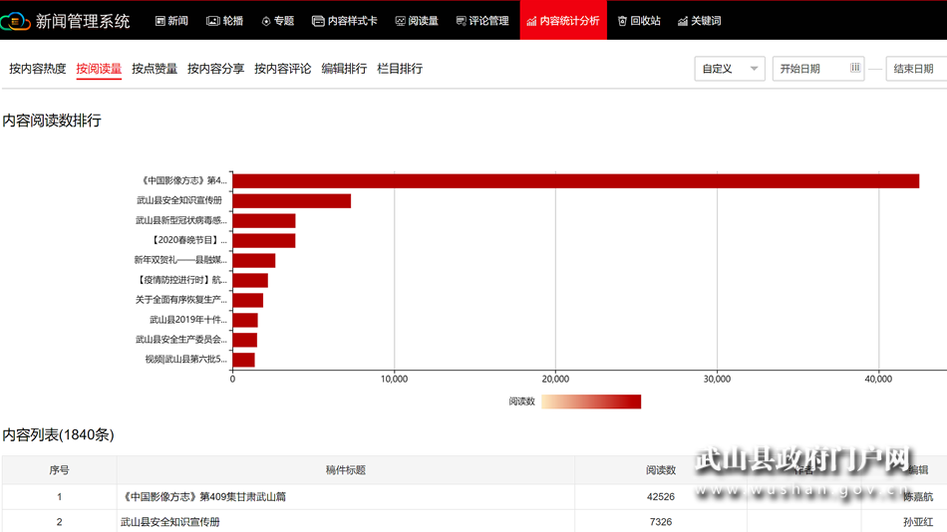
Task: Click the cloud logo icon beside 新闻管理系统
Action: [x=17, y=21]
